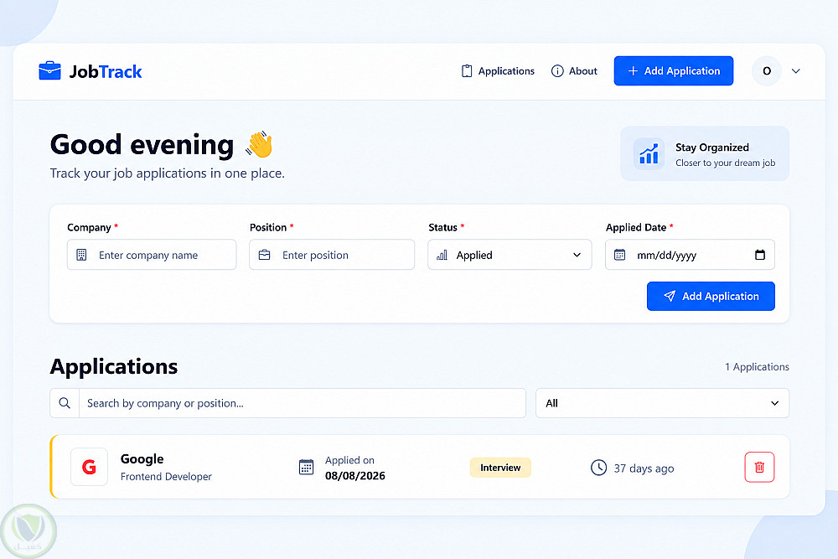Click the Google G logo thumbnail
The height and width of the screenshot is (559, 838).
(x=90, y=467)
